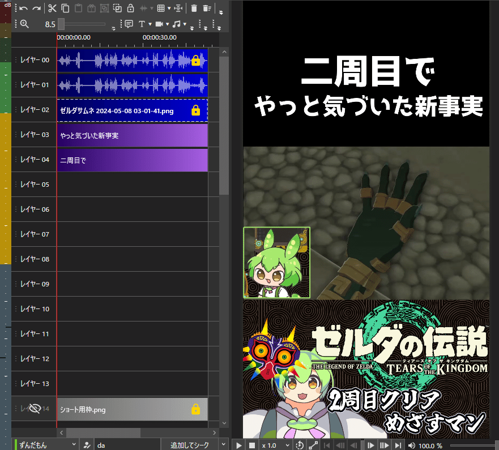Open playback speed x 1.0 dropdown
This screenshot has width=499, height=450.
[x=288, y=445]
